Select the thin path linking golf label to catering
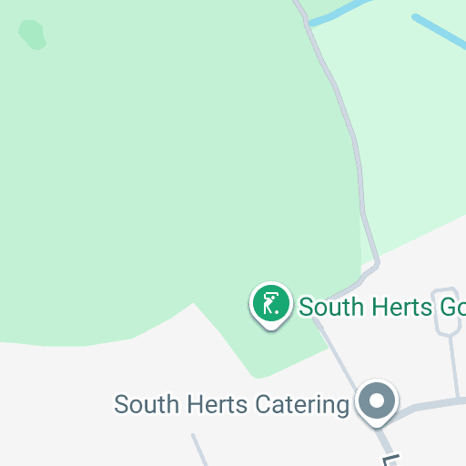 click(335, 353)
